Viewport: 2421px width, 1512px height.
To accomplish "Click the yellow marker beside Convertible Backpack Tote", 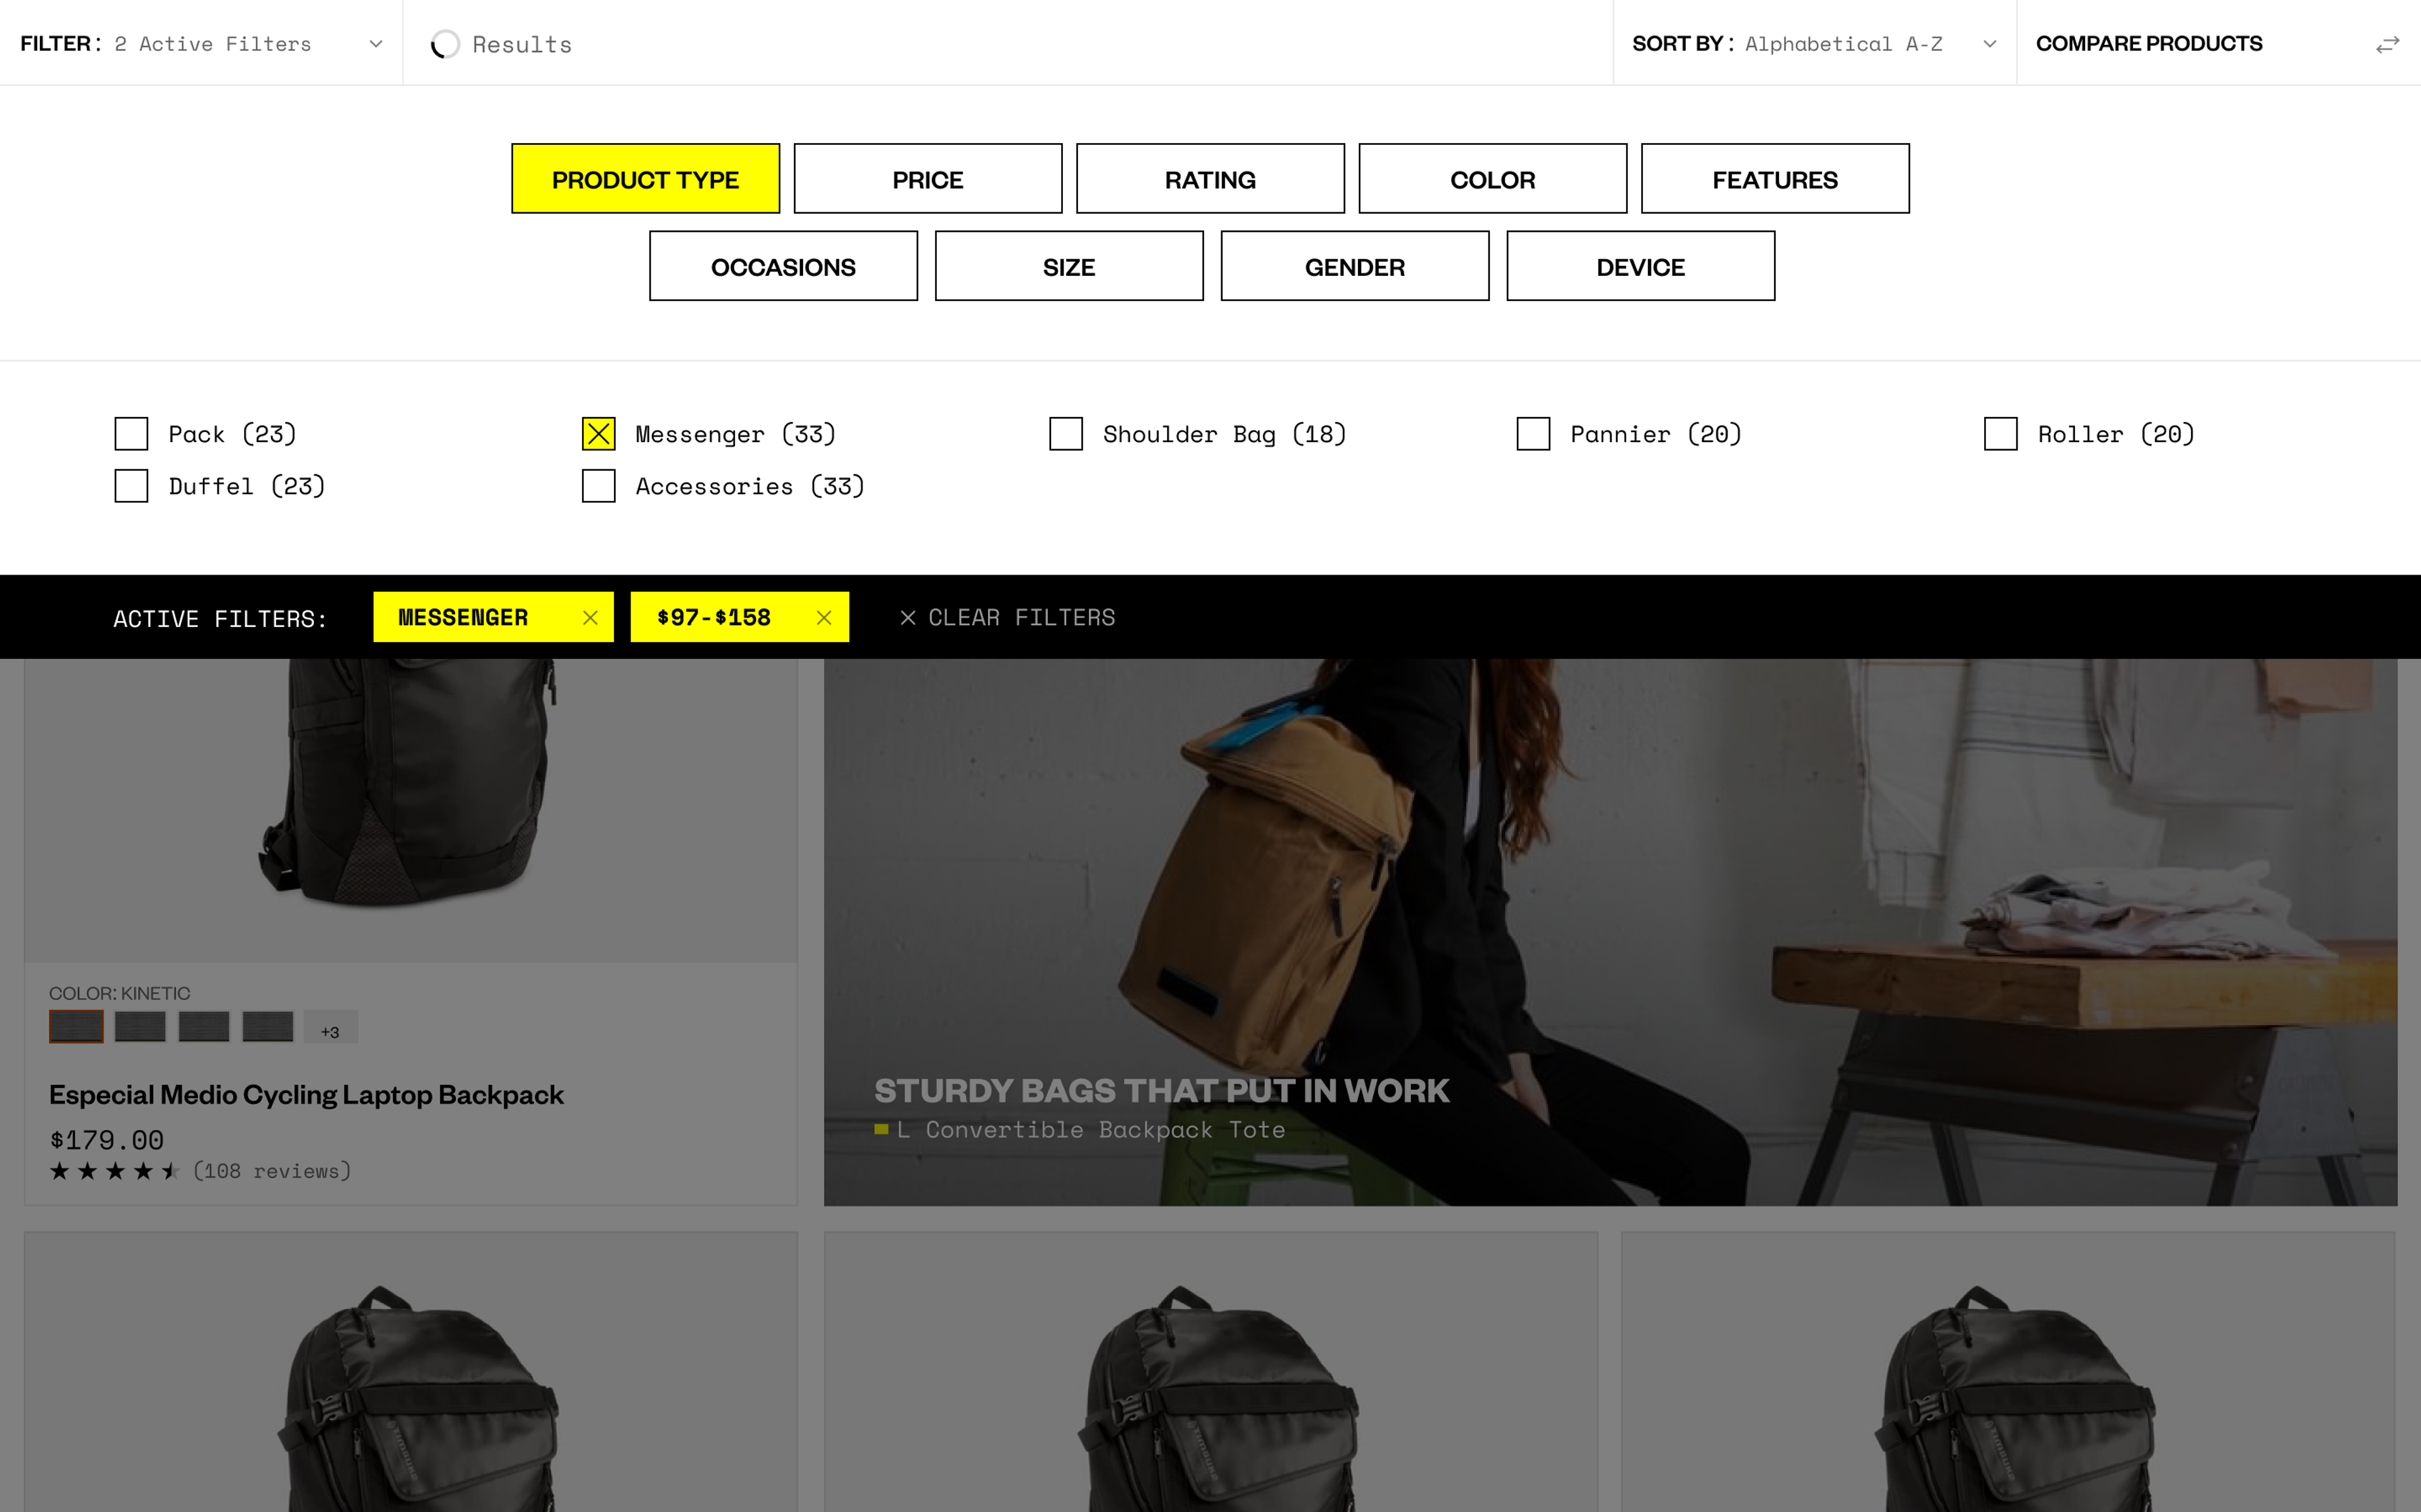I will click(881, 1129).
